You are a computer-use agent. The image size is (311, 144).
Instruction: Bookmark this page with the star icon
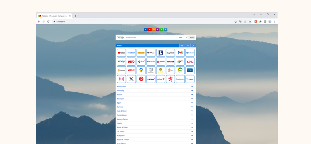click(250, 22)
